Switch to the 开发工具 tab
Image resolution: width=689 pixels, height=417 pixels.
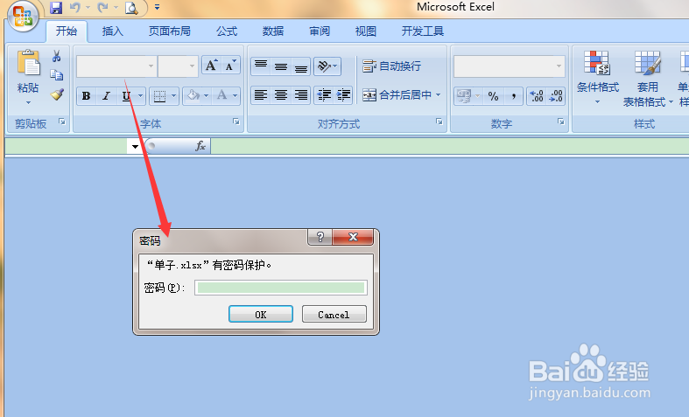(x=422, y=31)
